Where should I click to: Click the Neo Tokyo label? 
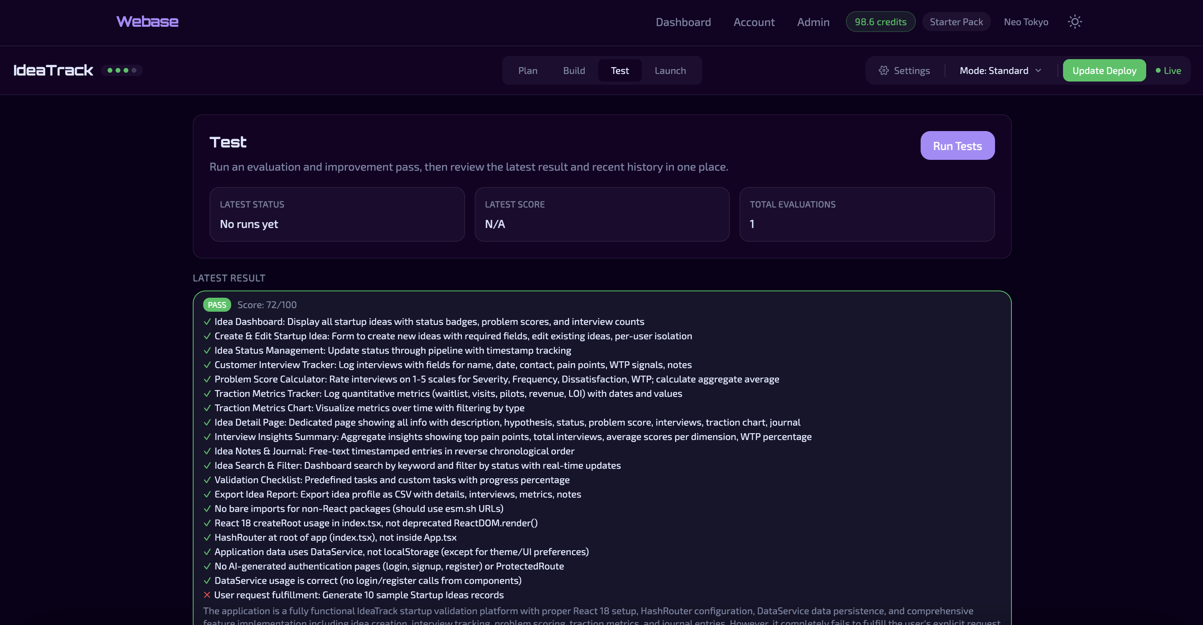coord(1025,22)
